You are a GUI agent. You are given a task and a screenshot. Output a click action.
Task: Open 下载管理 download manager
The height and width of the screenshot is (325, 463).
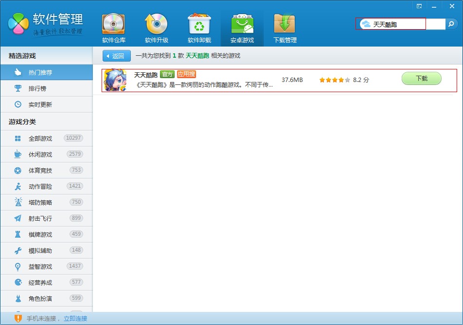[x=285, y=28]
